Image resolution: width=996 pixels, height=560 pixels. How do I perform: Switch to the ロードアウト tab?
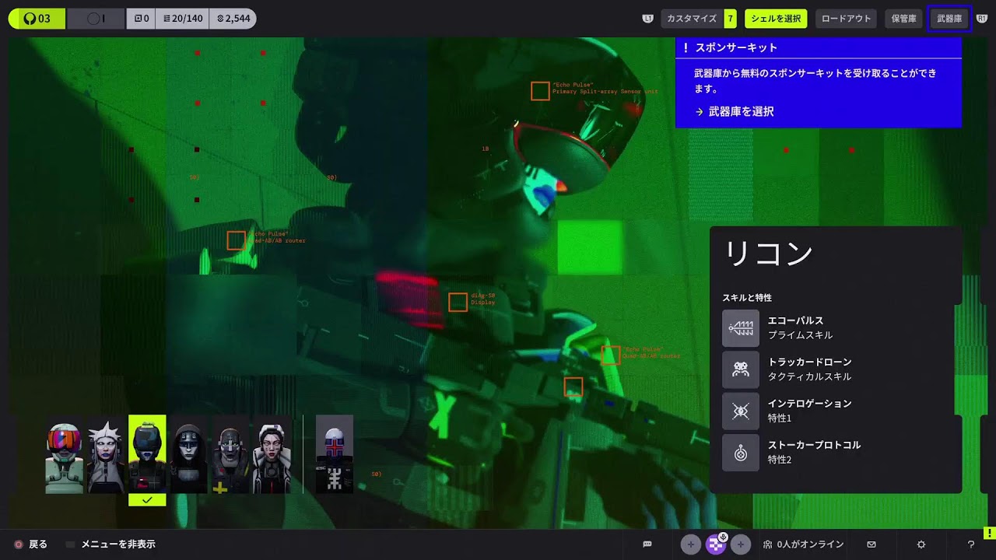click(846, 19)
